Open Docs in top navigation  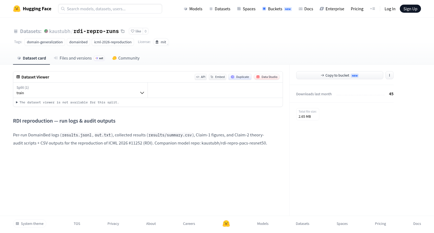pyautogui.click(x=306, y=9)
